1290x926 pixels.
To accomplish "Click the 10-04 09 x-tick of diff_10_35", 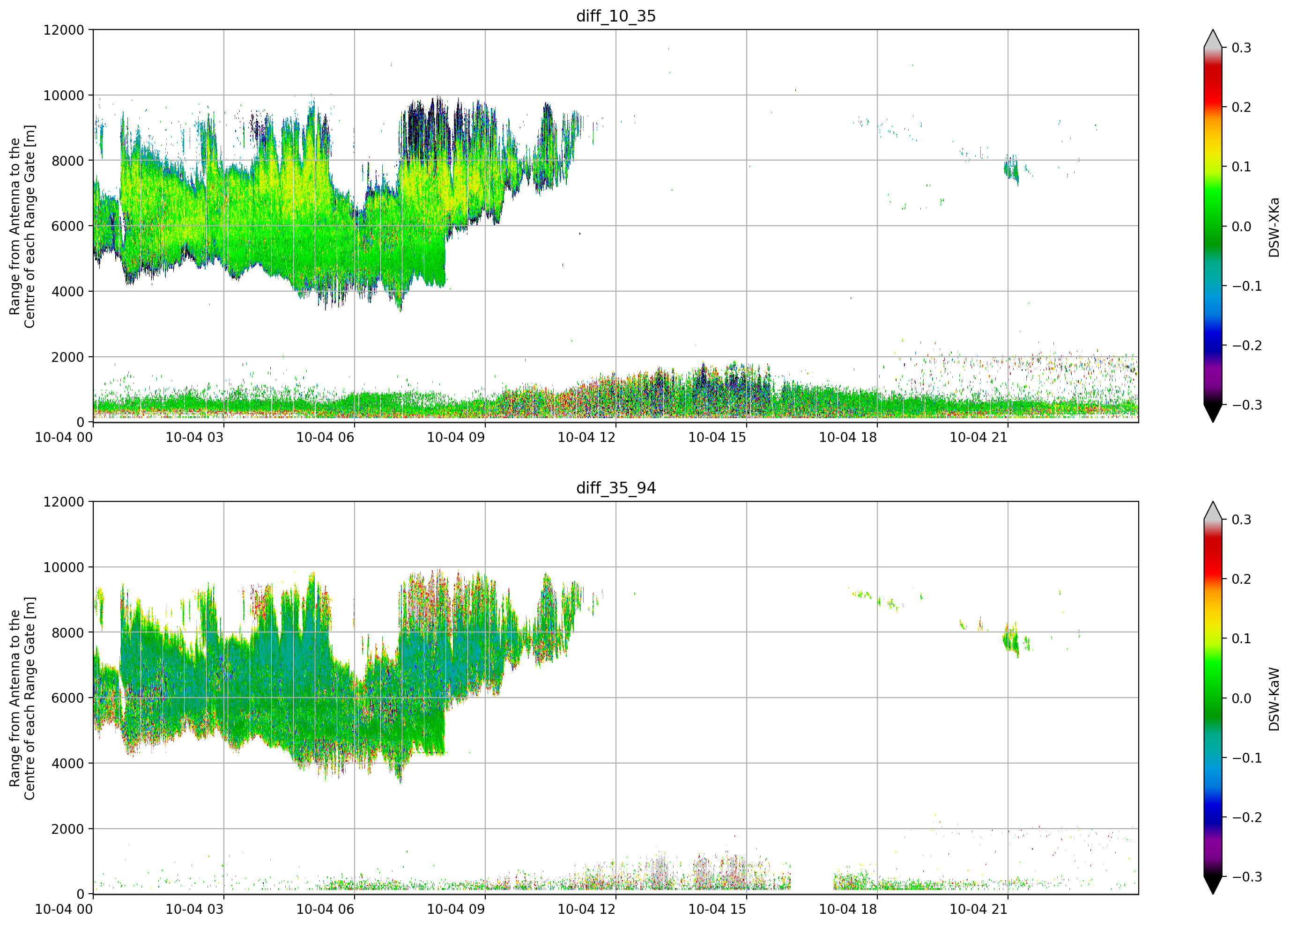I will (456, 437).
